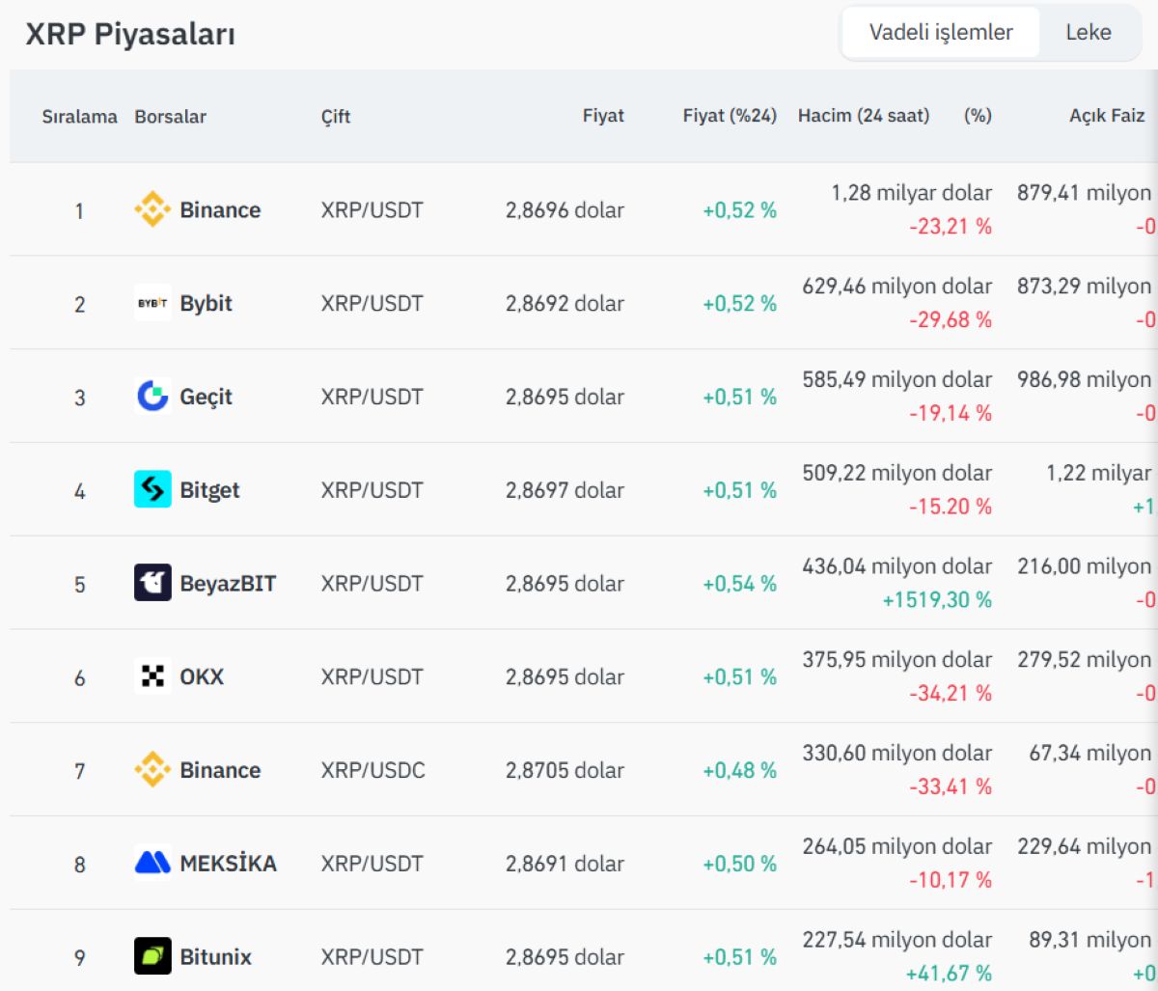Open the OKX exchange link
The image size is (1158, 991).
[202, 676]
